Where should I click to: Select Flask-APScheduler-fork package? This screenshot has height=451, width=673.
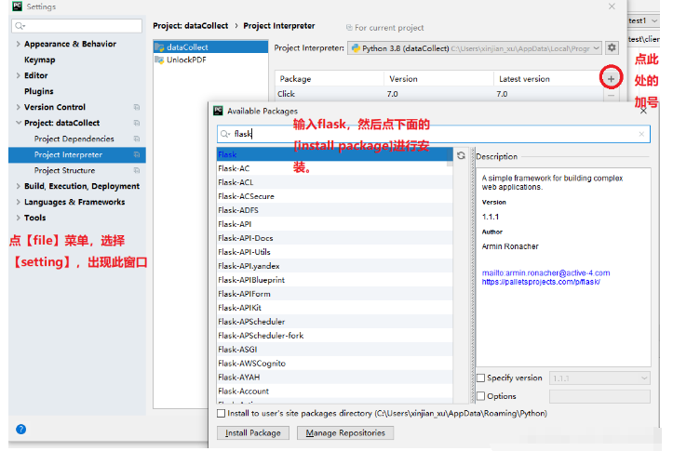tap(334, 336)
